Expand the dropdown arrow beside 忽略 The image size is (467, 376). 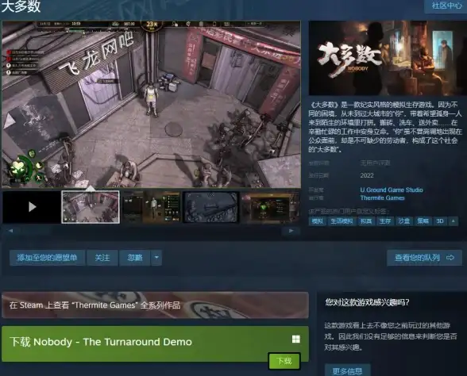coord(156,258)
